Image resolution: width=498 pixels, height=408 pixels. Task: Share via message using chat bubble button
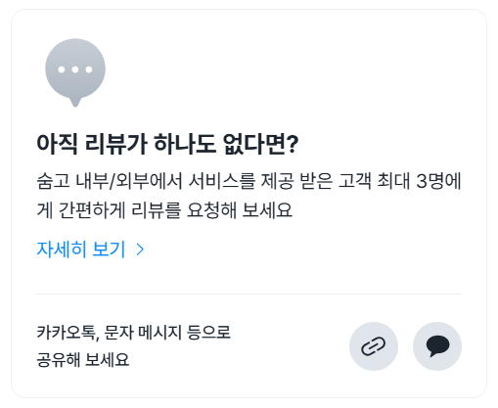(437, 346)
